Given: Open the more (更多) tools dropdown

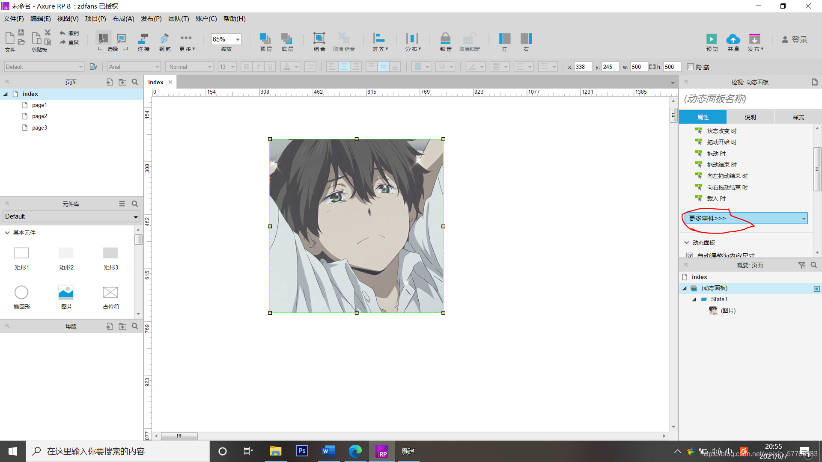Looking at the screenshot, I should pyautogui.click(x=187, y=42).
